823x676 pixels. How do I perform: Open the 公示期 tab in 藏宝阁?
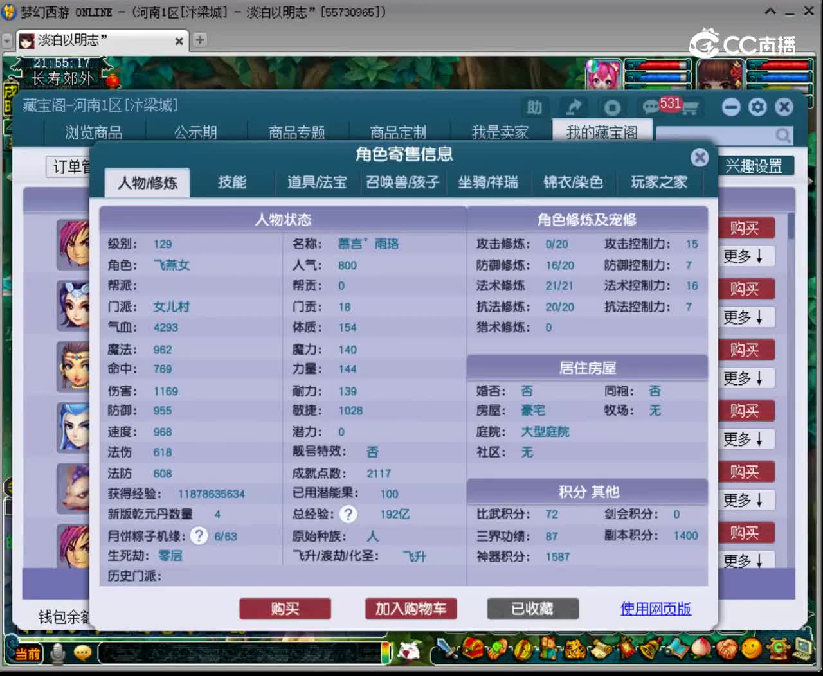[x=195, y=132]
